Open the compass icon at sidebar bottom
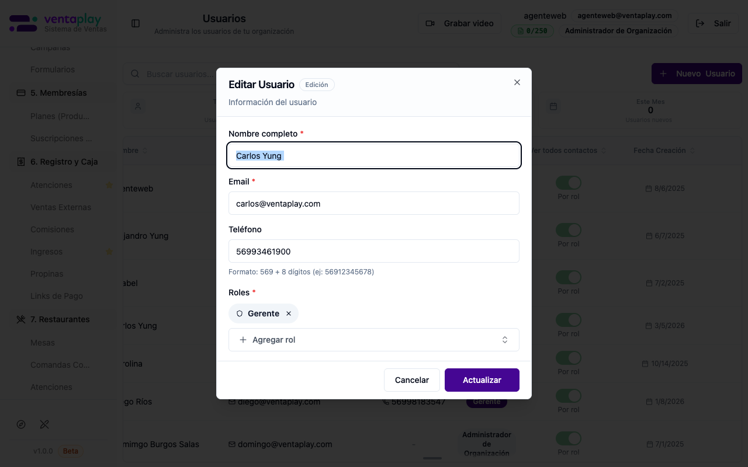 [21, 424]
